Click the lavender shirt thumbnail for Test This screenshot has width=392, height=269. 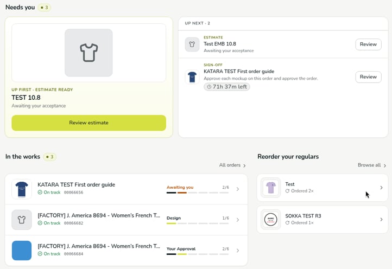[271, 188]
